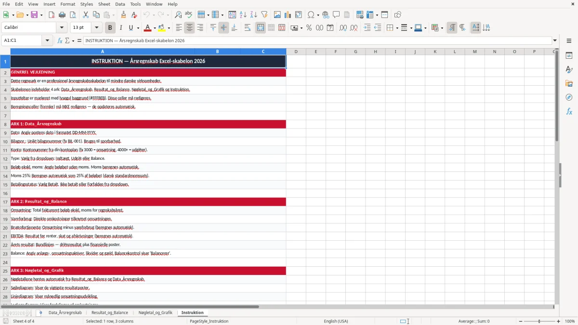
Task: Add decimal place icon
Action: coord(343,28)
